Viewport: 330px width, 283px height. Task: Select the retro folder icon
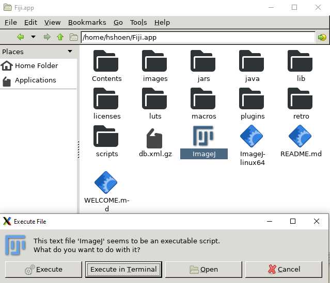pyautogui.click(x=300, y=98)
